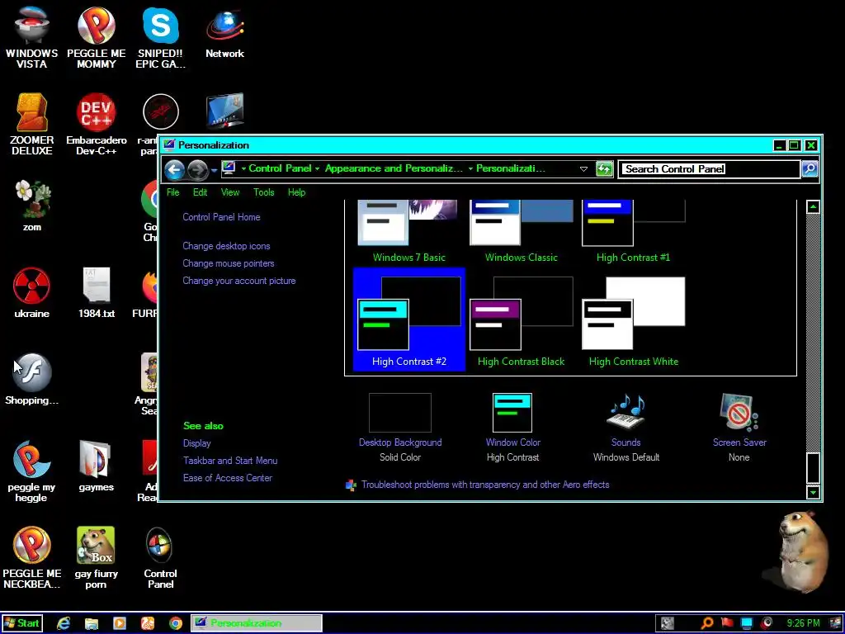Click the magnifier search button
Image resolution: width=845 pixels, height=634 pixels.
[810, 169]
